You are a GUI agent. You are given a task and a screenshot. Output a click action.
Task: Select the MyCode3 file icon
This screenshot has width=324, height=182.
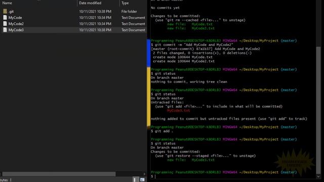tap(5, 30)
